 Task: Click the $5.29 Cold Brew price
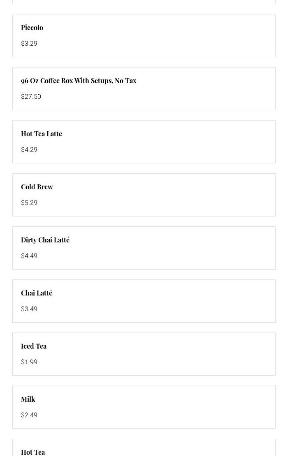[x=29, y=203]
